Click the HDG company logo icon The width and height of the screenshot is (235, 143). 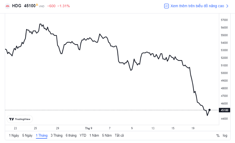tap(7, 6)
